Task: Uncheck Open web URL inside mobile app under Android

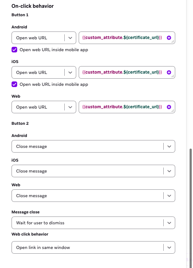Action: pos(14,50)
